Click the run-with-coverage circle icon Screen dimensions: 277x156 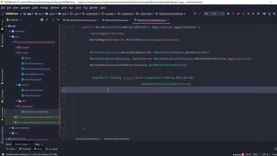[243, 13]
